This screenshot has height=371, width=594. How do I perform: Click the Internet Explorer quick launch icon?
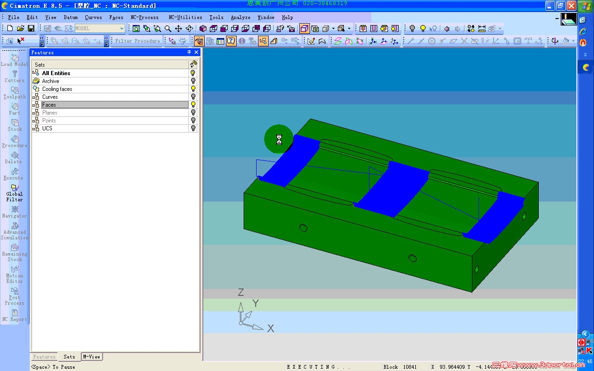(x=583, y=31)
